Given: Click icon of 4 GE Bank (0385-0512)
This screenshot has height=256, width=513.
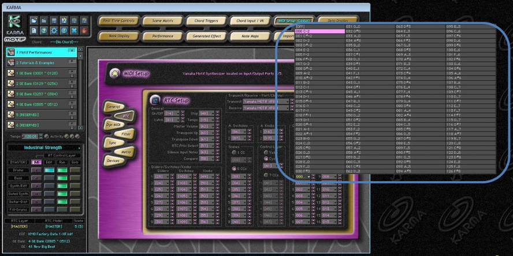Looking at the screenshot, I should click(10, 104).
